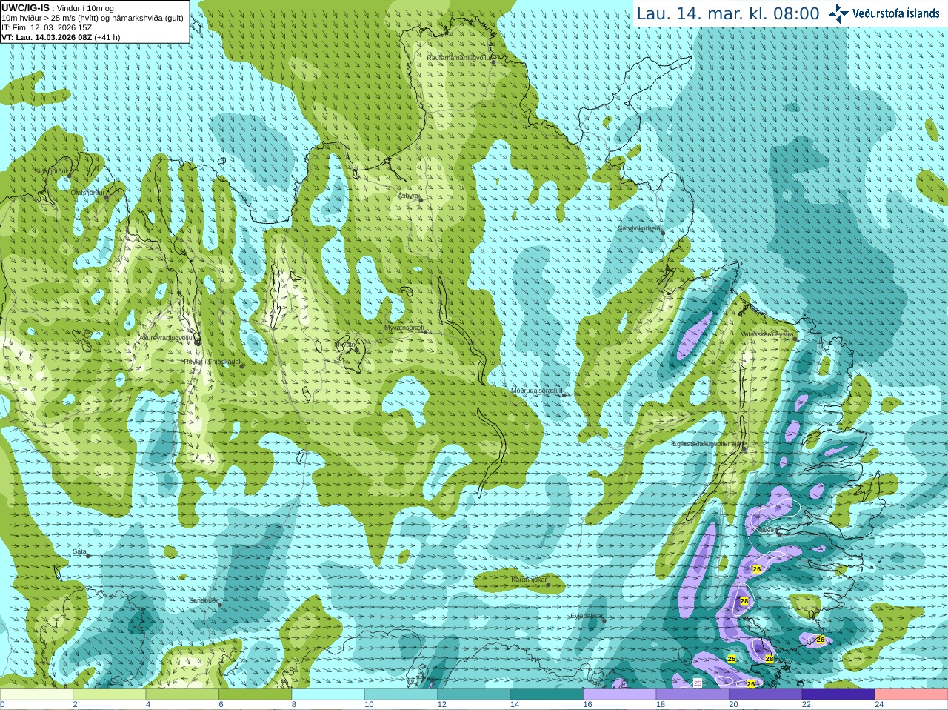Click the 'IT: Fim. 12. 03. 2026 15Z' line
This screenshot has width=948, height=710.
47,27
